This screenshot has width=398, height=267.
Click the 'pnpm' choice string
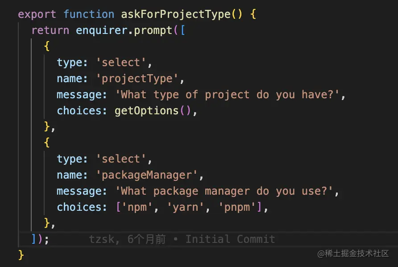pos(236,207)
